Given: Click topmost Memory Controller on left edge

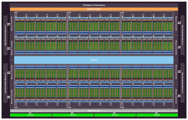Looking at the screenshot, I should pos(12,23).
